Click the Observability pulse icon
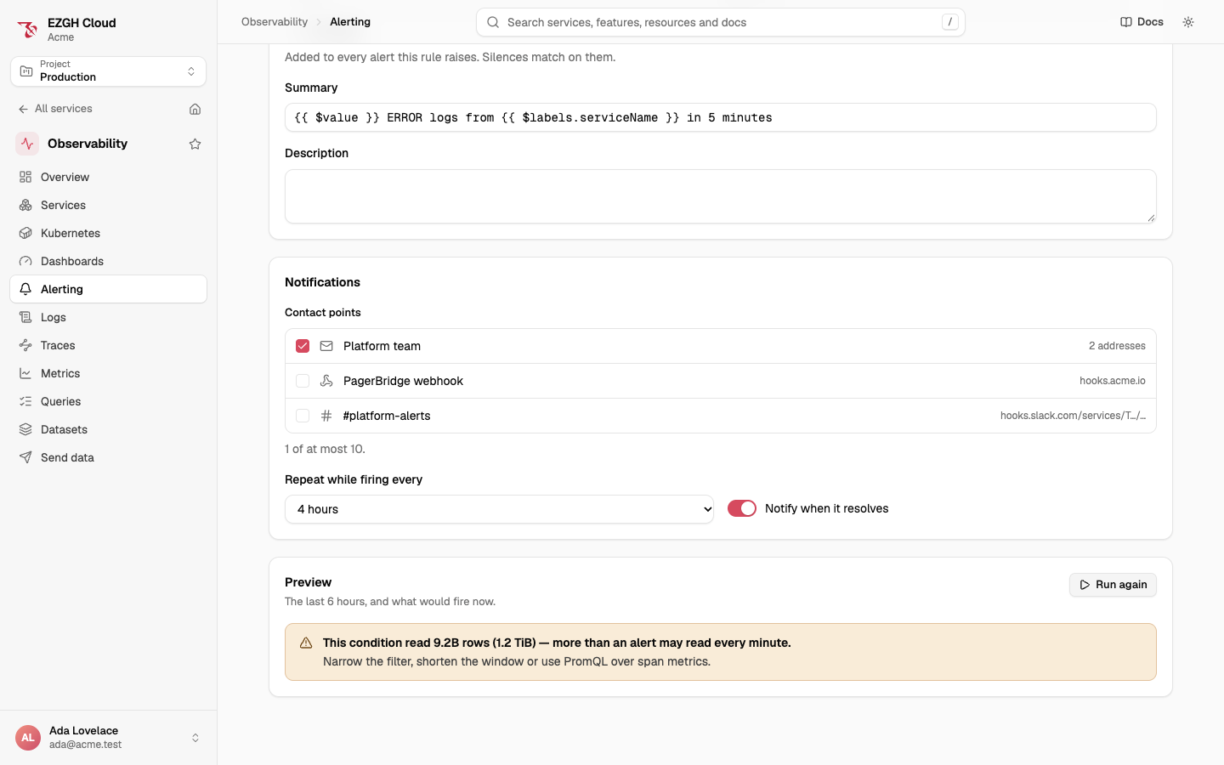Screen dimensions: 1224x765 [x=27, y=144]
